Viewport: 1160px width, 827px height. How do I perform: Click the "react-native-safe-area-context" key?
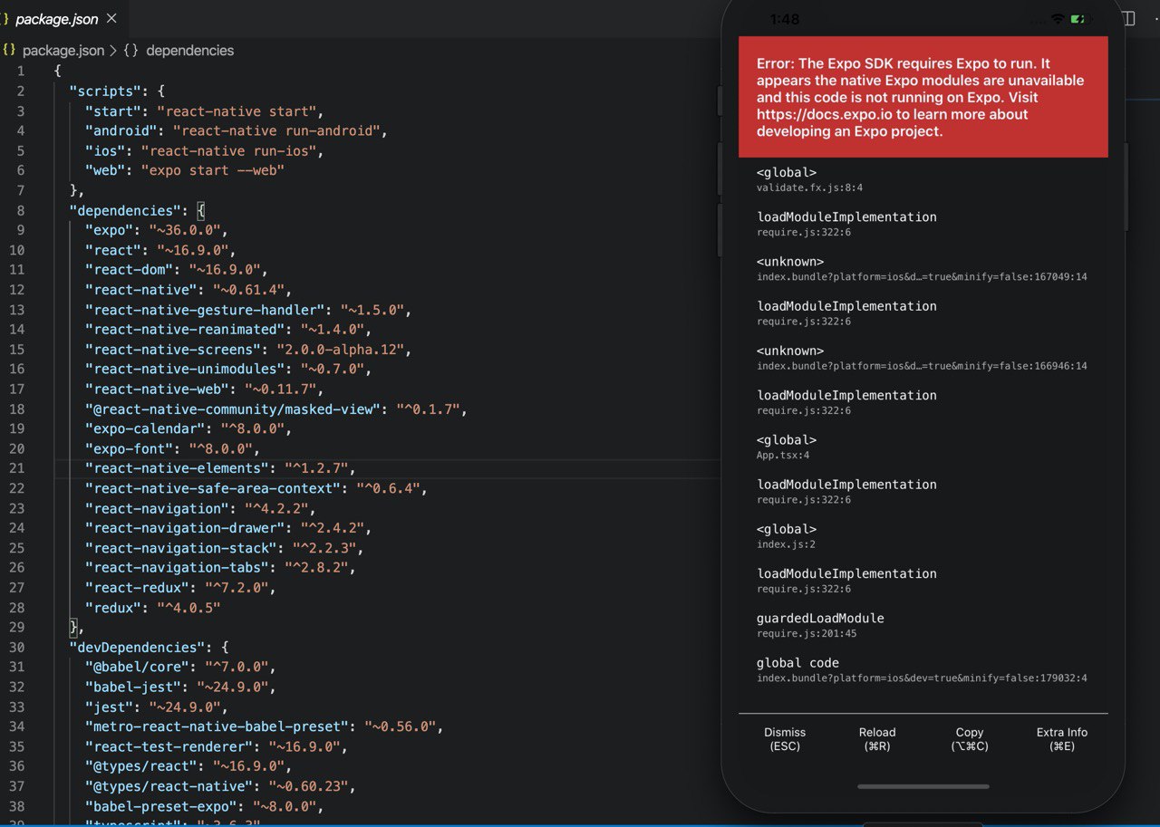point(211,488)
